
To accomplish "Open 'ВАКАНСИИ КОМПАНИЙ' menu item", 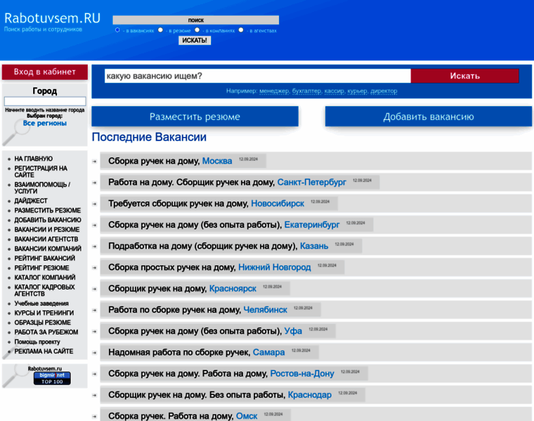I will click(48, 248).
